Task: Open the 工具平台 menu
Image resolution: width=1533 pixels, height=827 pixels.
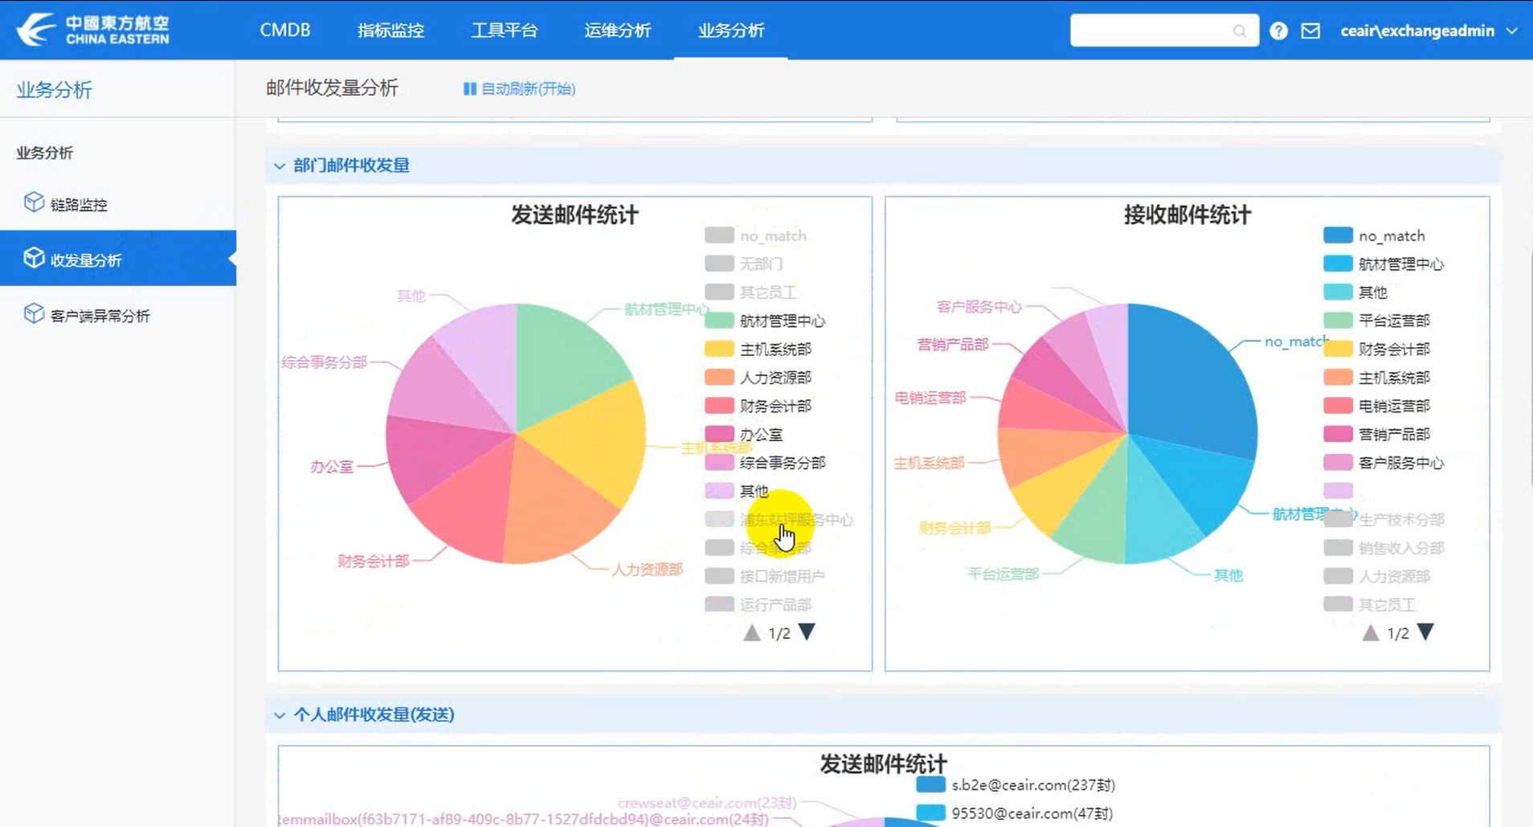Action: tap(505, 30)
